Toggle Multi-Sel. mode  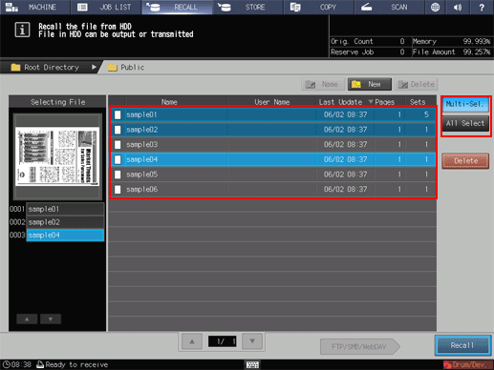coord(465,104)
